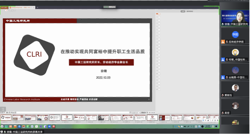
Task: Check the box for slide 20 in notes list
Action: click(159, 74)
